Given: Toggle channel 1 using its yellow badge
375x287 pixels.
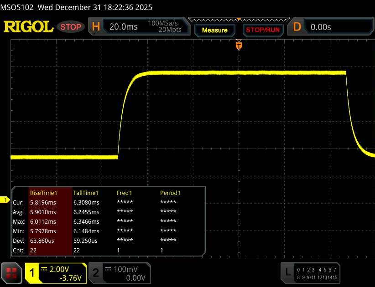Looking at the screenshot, I should click(33, 272).
